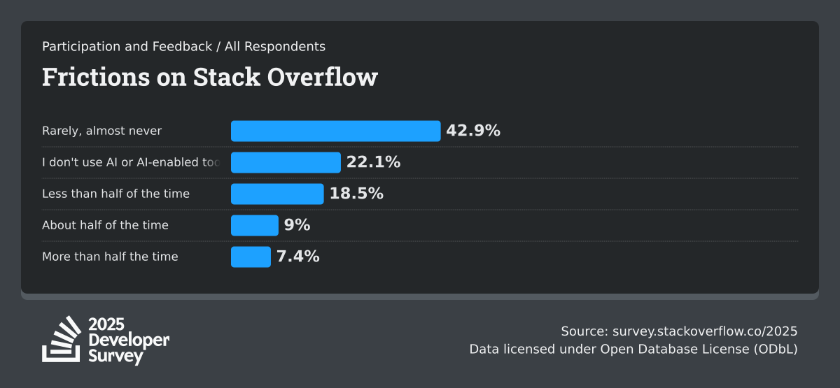
Task: Click the 'Rarely, almost never' bar
Action: click(335, 131)
